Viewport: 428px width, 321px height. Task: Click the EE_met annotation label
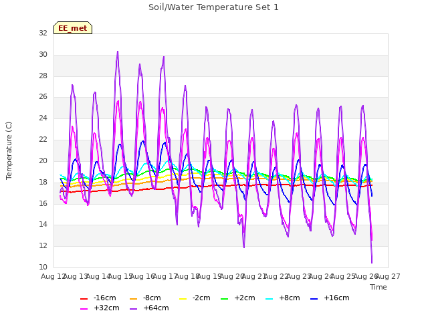coord(73,28)
